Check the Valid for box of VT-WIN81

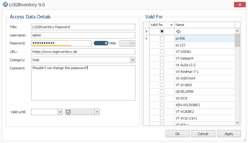click(x=162, y=52)
